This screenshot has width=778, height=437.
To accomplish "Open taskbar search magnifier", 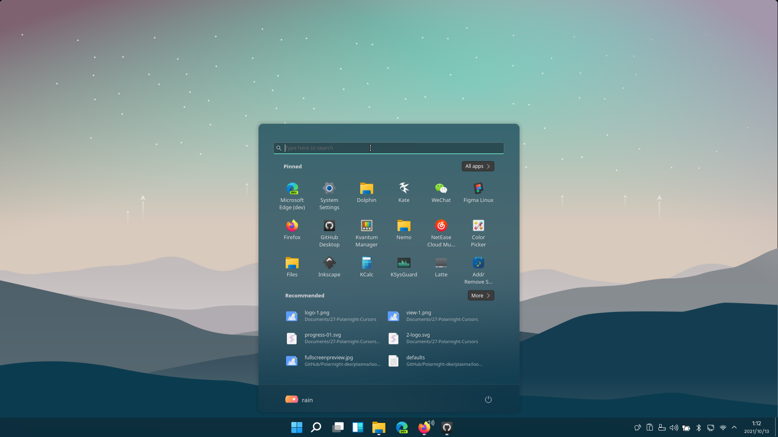I will click(x=316, y=427).
